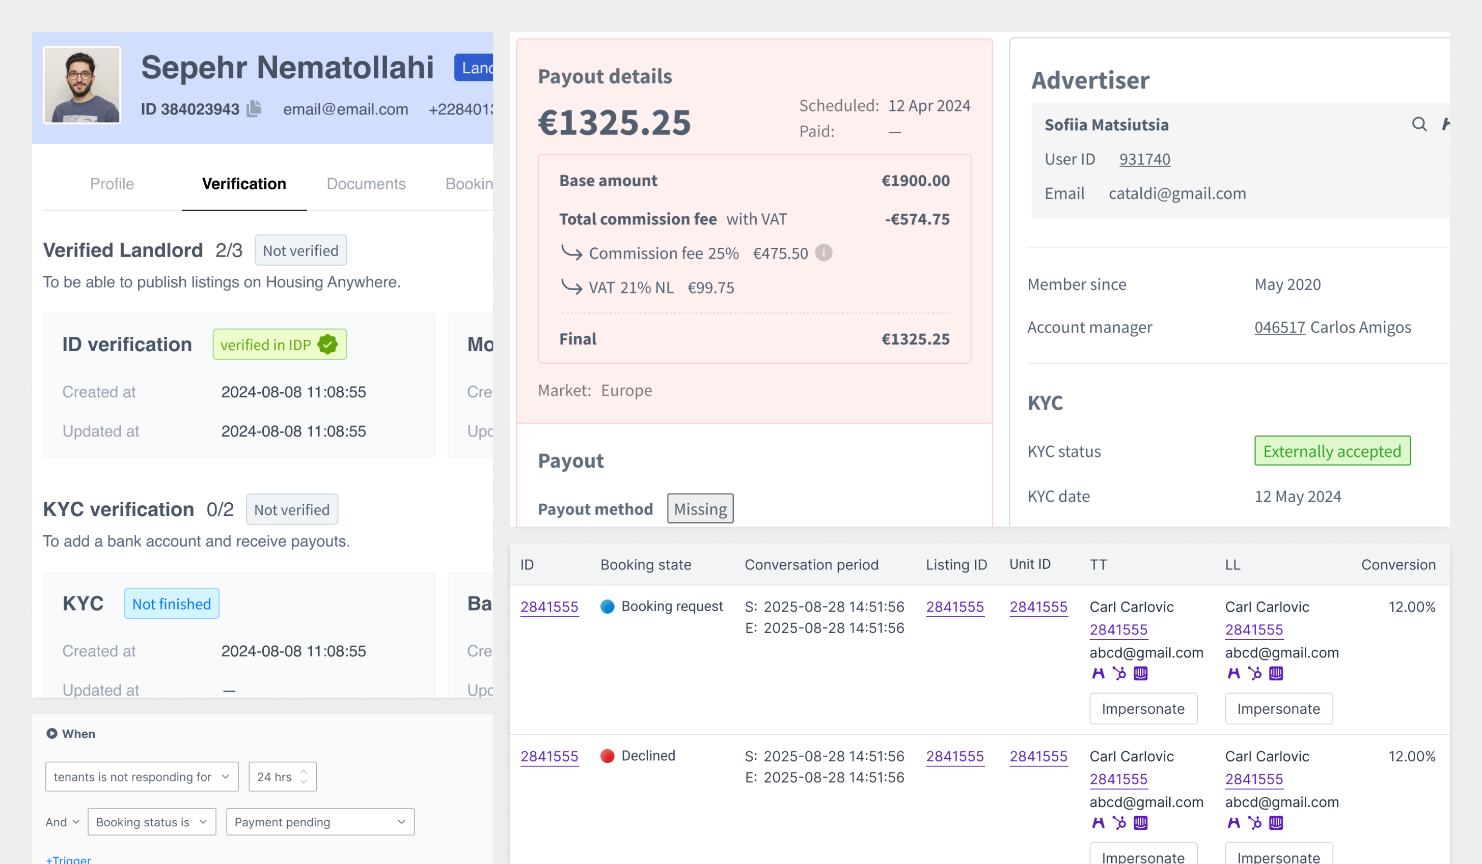
Task: Switch to the Documents tab
Action: 366,184
